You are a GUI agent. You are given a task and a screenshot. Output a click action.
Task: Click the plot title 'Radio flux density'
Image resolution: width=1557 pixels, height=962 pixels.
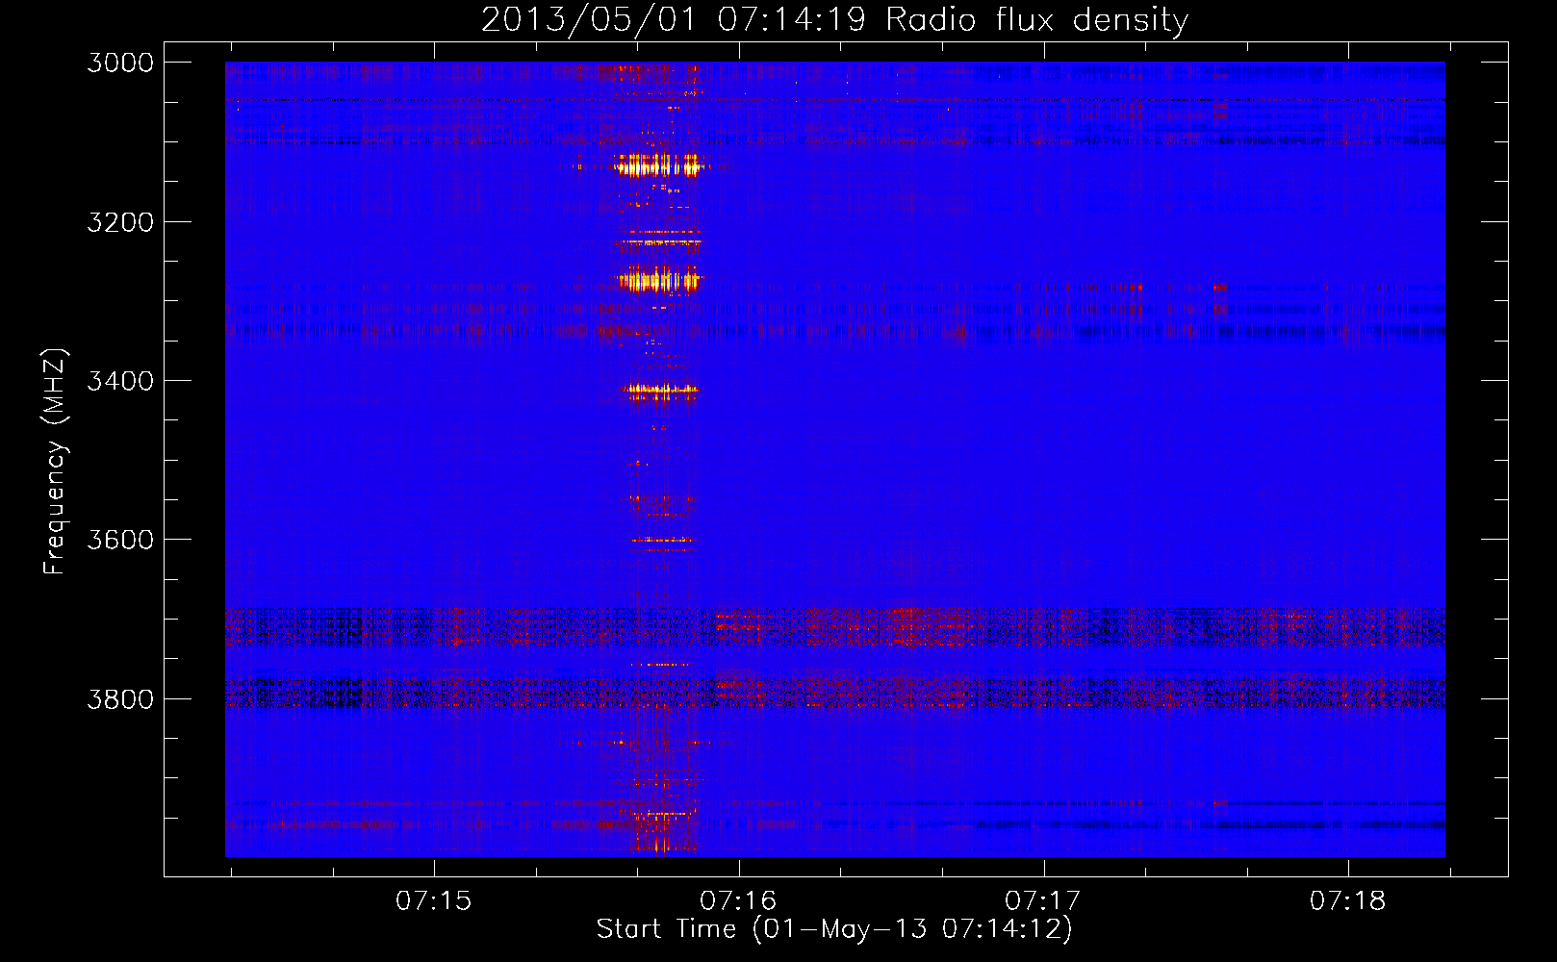click(x=1037, y=19)
